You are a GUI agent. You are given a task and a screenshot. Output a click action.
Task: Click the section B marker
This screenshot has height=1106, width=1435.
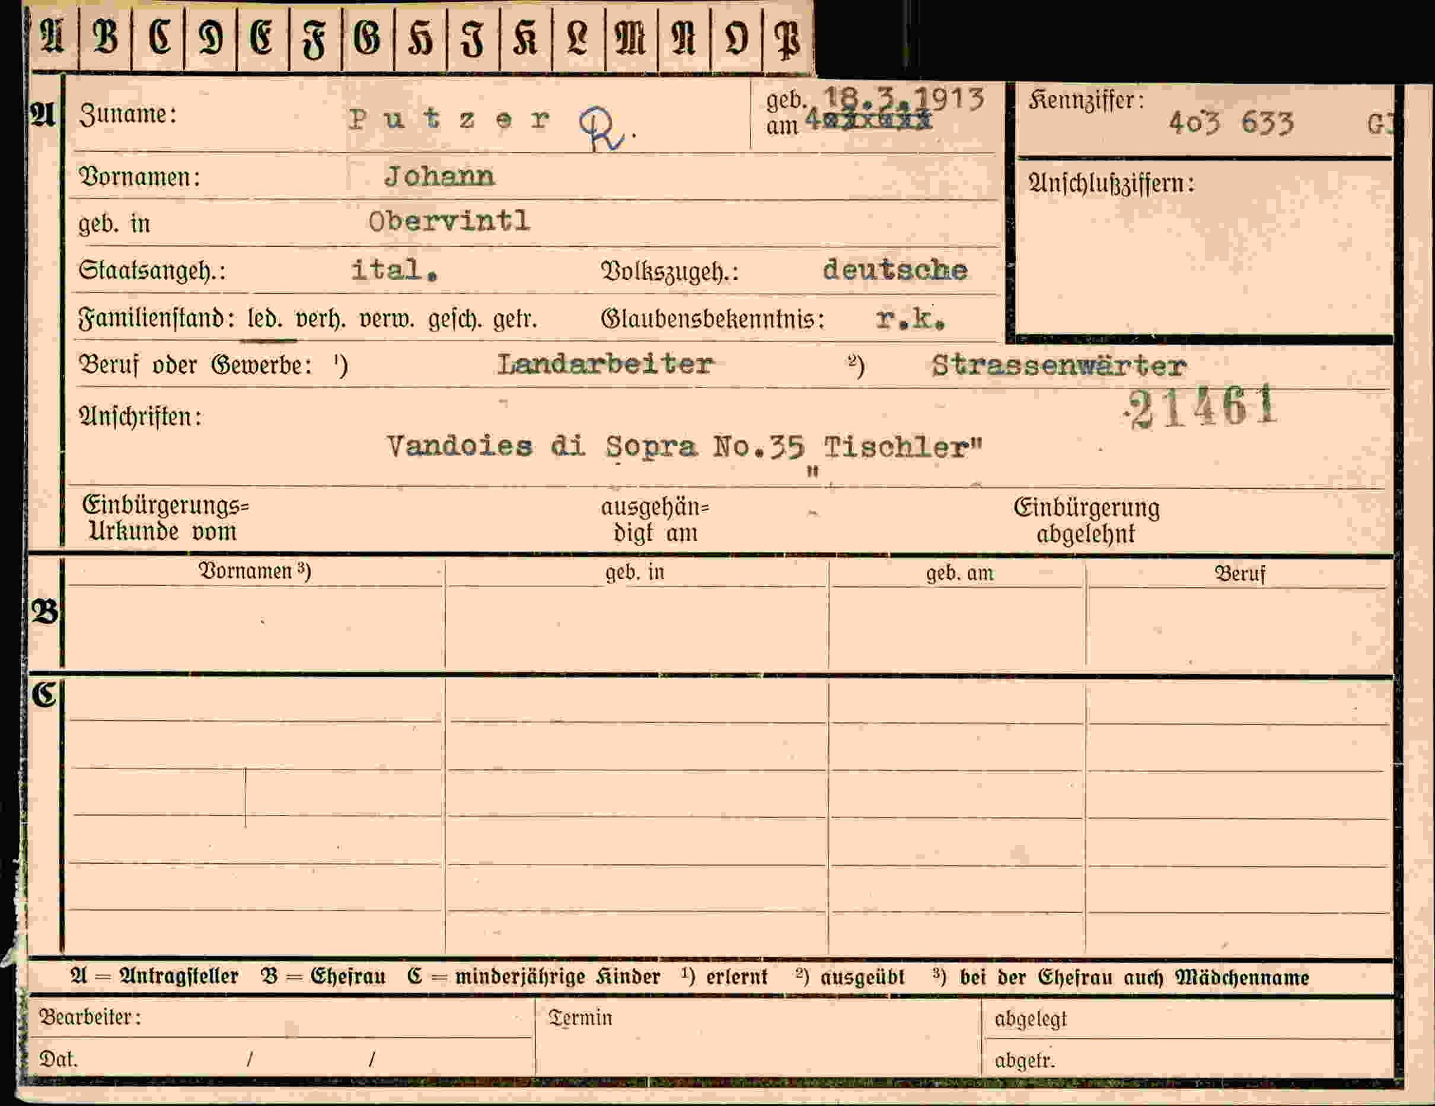click(44, 612)
